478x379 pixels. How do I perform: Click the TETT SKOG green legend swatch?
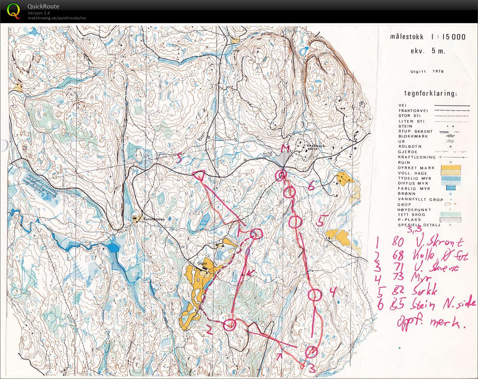coord(450,214)
